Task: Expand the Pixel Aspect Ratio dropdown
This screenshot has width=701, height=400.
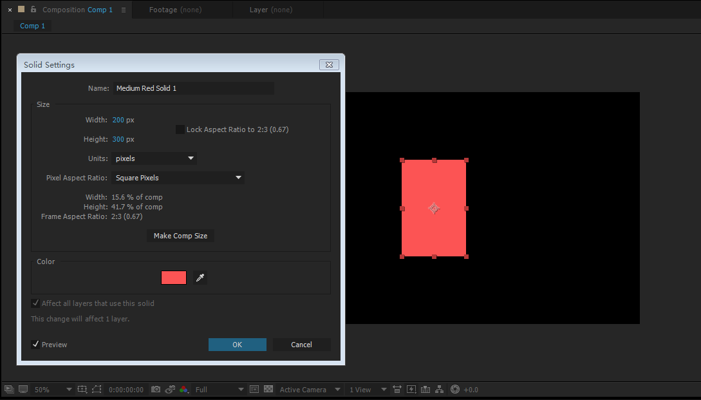Action: tap(178, 178)
